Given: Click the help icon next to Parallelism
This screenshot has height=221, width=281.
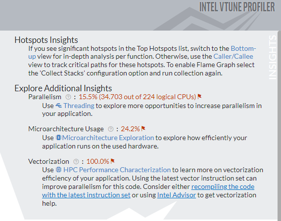Looking at the screenshot, I should 68,97.
